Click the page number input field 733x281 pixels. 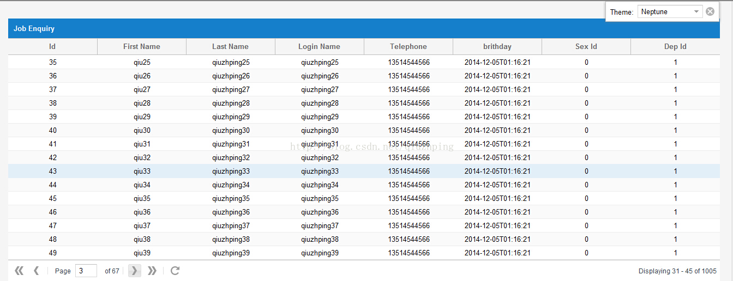tap(86, 271)
